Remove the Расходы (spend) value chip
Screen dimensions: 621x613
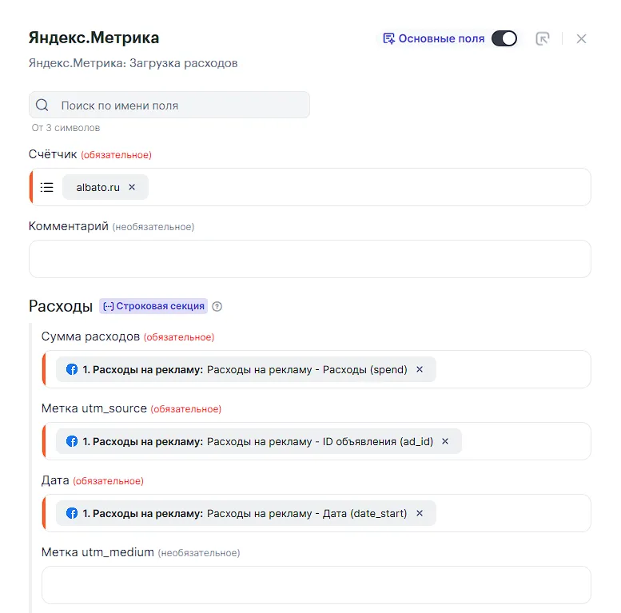[420, 369]
